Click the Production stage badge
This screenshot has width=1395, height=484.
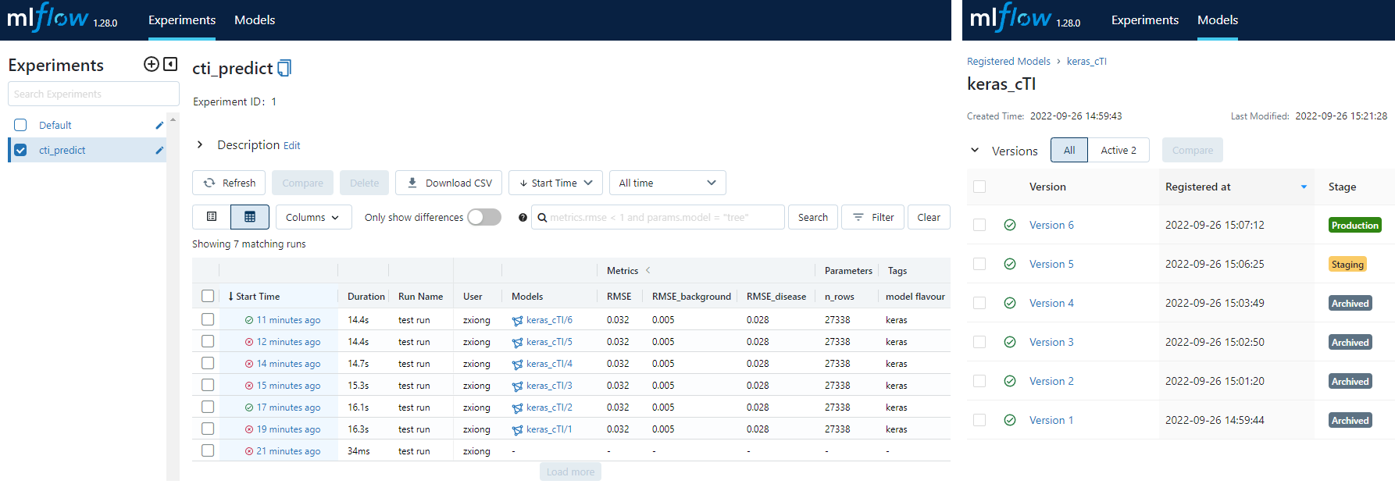(1355, 225)
